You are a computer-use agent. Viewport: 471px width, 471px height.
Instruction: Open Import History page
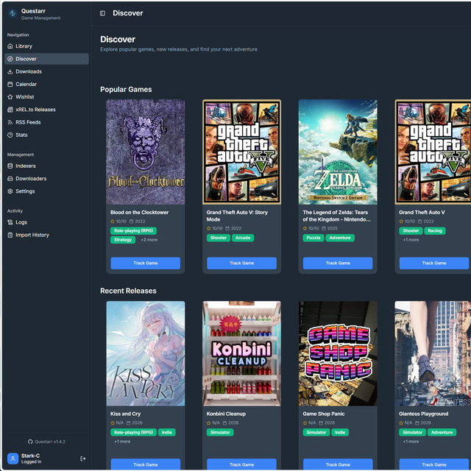[x=46, y=235]
